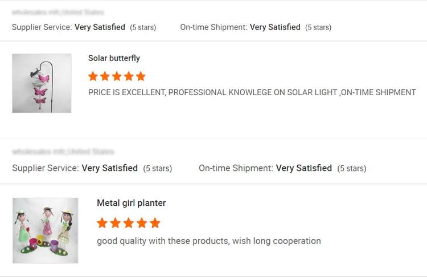Click the second star under Solar butterfly
427x277 pixels.
coord(105,76)
